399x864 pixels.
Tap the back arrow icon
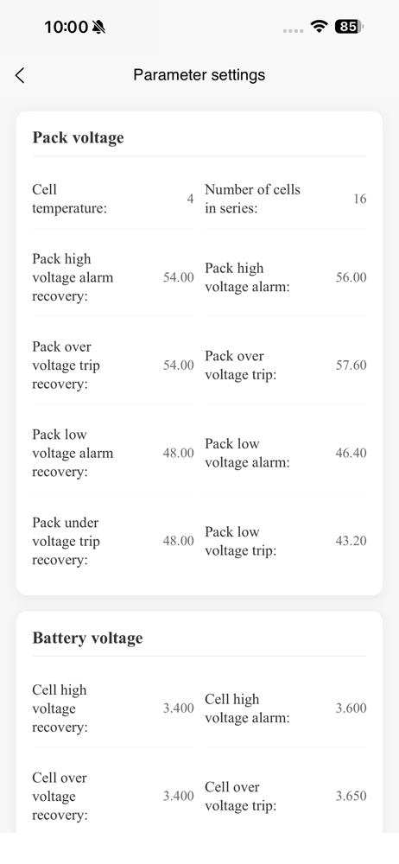tap(20, 75)
